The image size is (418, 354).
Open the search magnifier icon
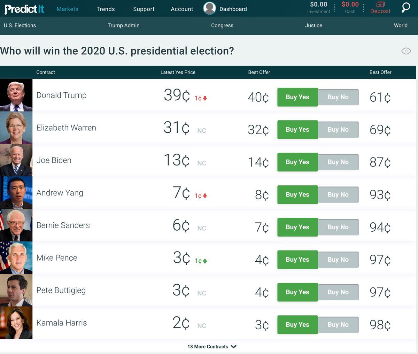pos(406,8)
